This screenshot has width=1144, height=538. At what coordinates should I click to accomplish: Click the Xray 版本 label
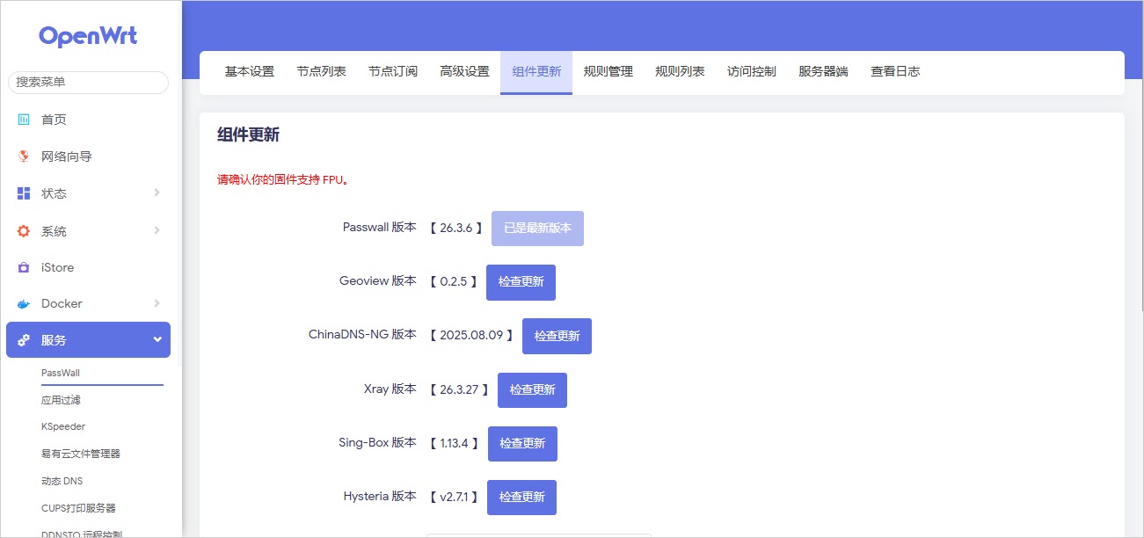pos(390,389)
